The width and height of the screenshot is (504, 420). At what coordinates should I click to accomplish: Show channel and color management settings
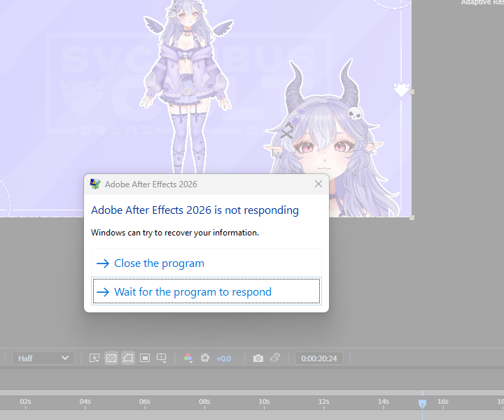[x=188, y=358]
